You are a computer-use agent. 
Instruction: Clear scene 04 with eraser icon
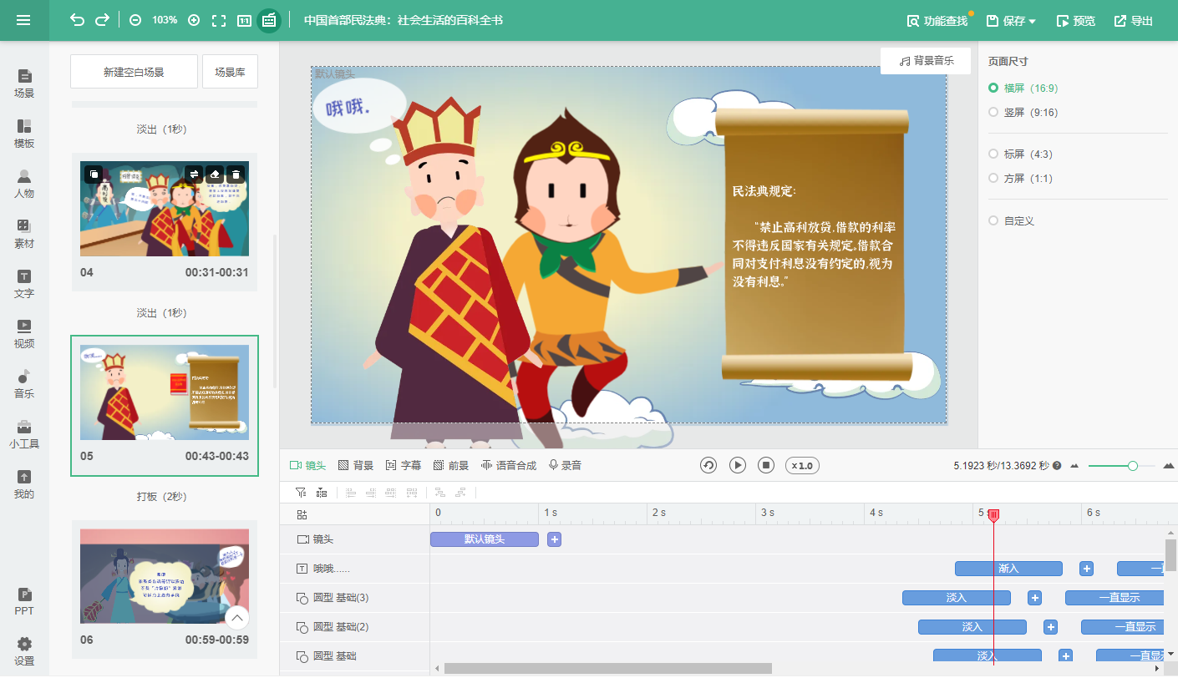[215, 174]
